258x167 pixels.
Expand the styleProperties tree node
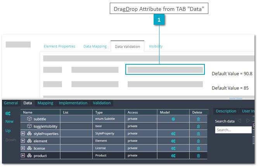click(23, 133)
